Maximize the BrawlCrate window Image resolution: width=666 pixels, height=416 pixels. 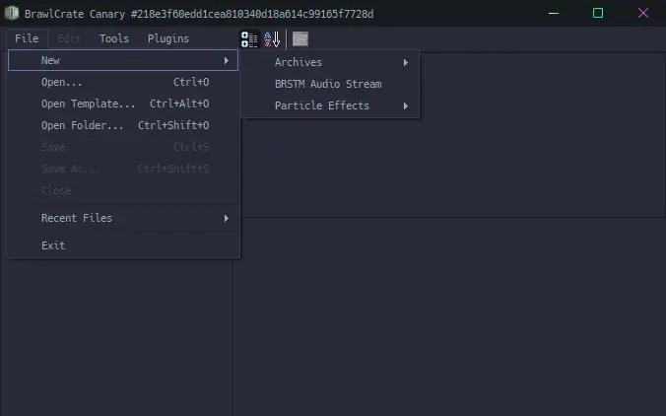(x=598, y=13)
